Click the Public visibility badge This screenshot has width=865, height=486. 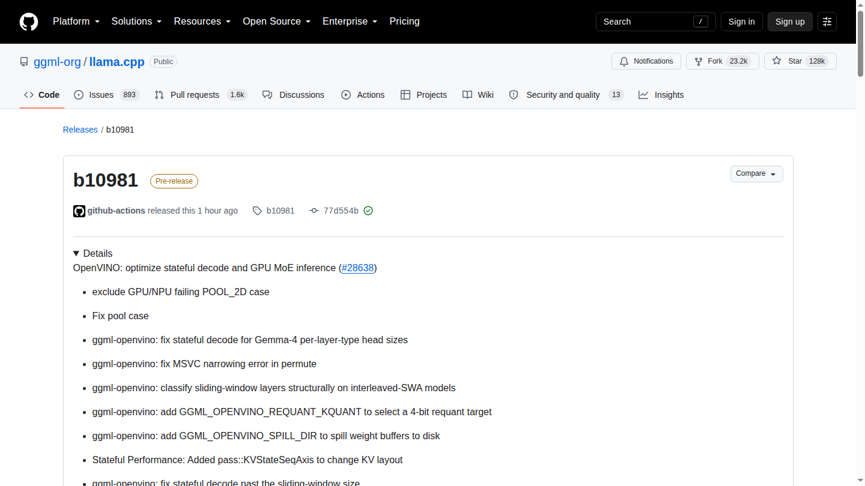pyautogui.click(x=163, y=62)
